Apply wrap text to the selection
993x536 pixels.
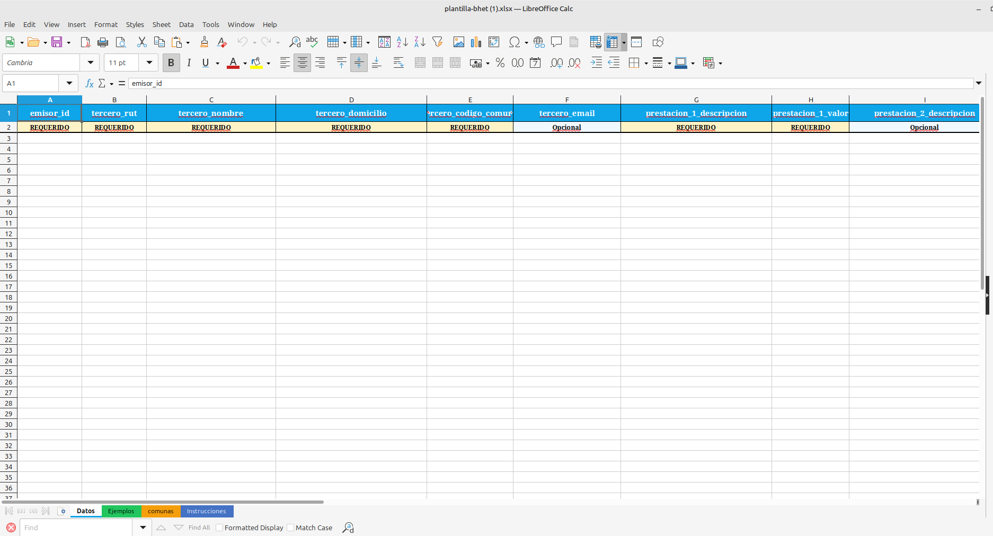click(398, 62)
